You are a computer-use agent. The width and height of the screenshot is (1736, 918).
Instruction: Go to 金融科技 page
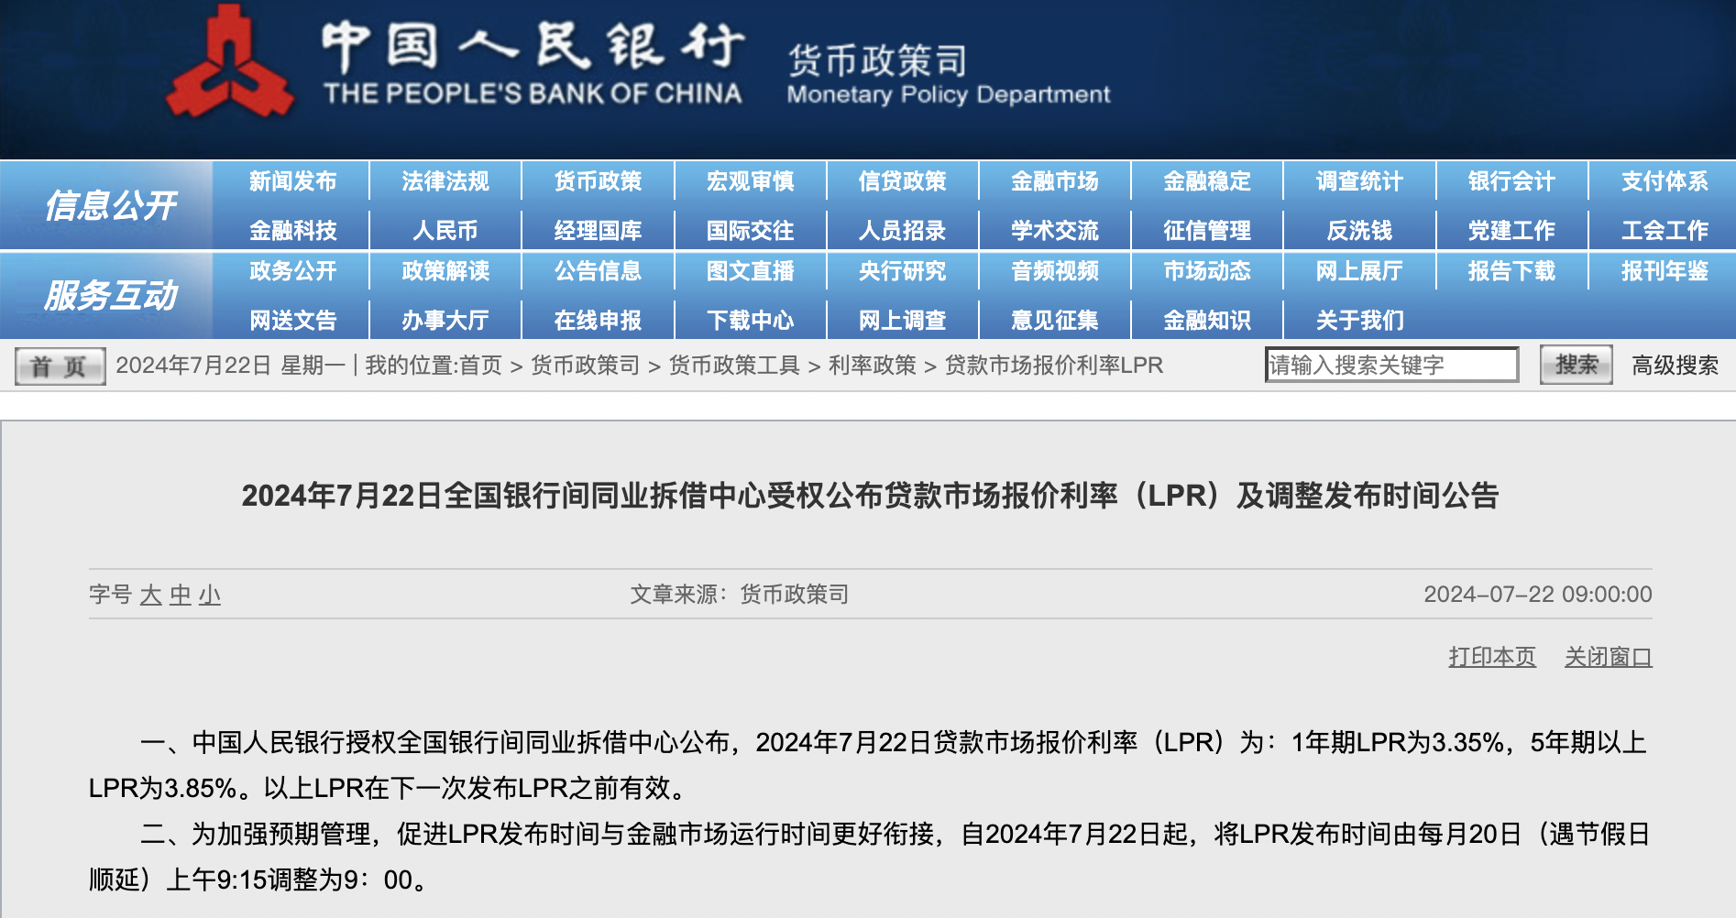click(293, 230)
